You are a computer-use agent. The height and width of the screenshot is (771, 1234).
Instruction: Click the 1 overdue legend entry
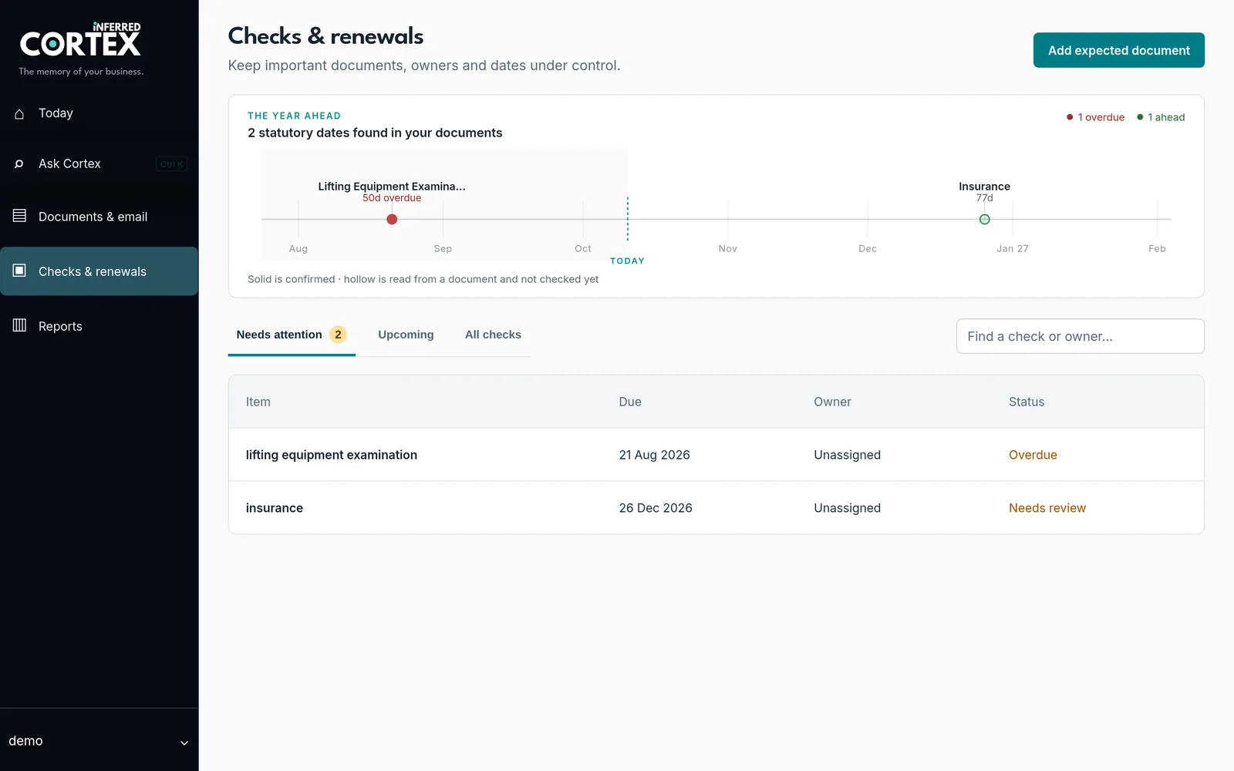coord(1095,117)
